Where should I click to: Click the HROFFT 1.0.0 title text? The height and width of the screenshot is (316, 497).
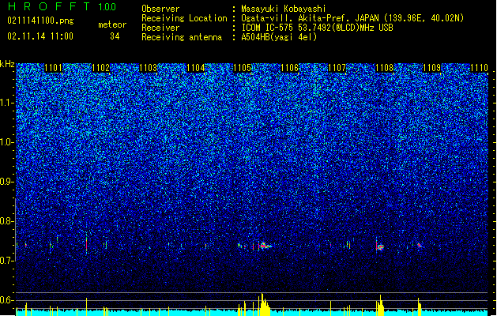pos(62,6)
